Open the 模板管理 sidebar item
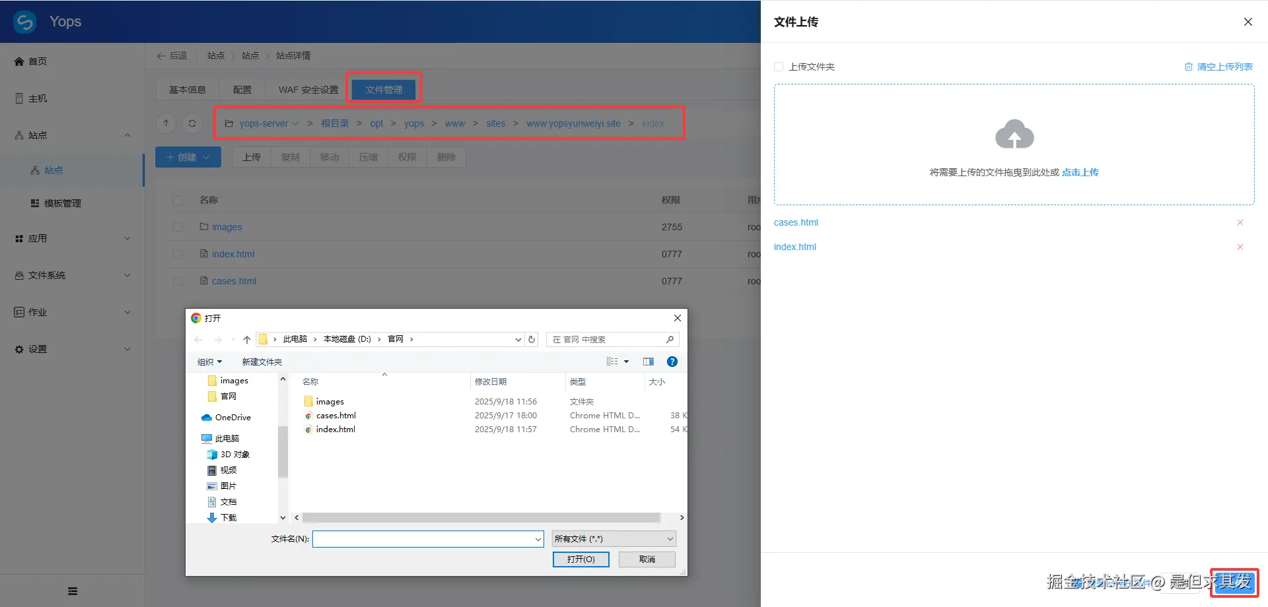 71,203
